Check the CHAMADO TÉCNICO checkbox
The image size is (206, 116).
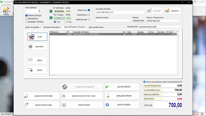tap(26, 22)
